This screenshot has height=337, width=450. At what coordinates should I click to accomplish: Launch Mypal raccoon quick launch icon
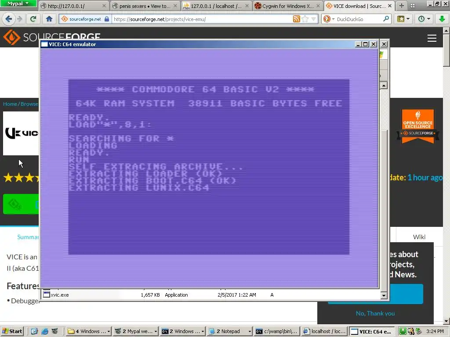[54, 331]
